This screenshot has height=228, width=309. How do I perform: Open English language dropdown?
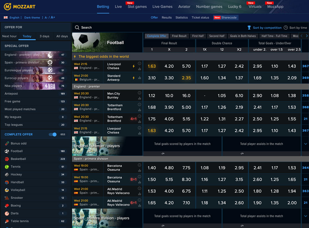coord(15,18)
